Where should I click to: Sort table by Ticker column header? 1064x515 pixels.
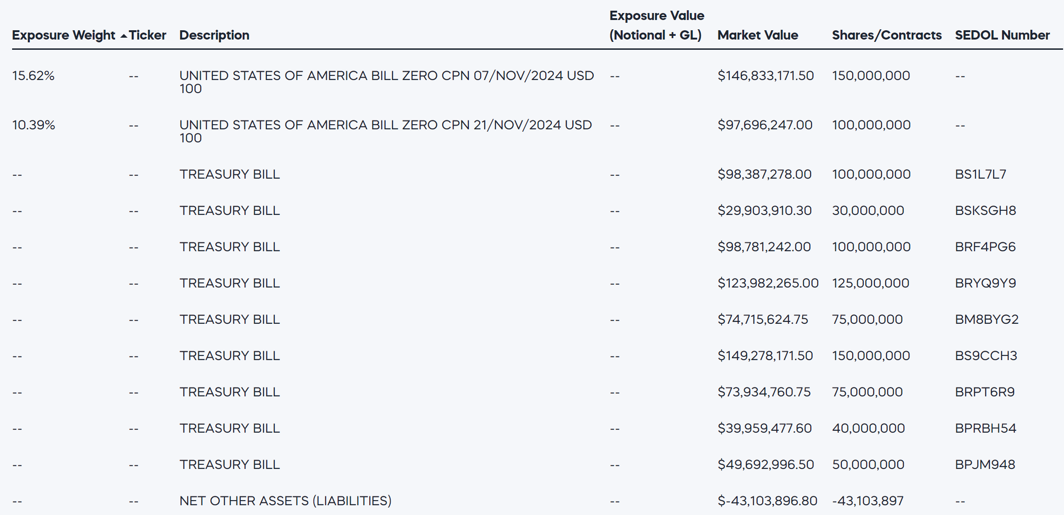148,35
